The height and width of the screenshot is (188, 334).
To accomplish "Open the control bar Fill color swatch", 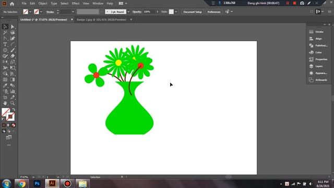I will pos(26,11).
